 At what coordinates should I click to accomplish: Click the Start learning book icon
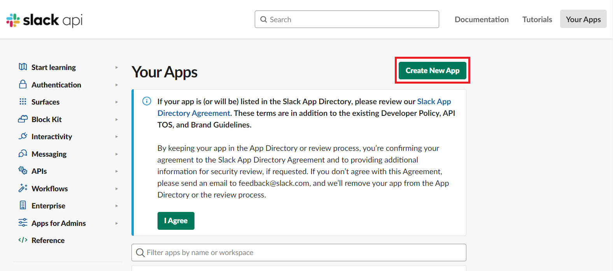click(x=23, y=67)
